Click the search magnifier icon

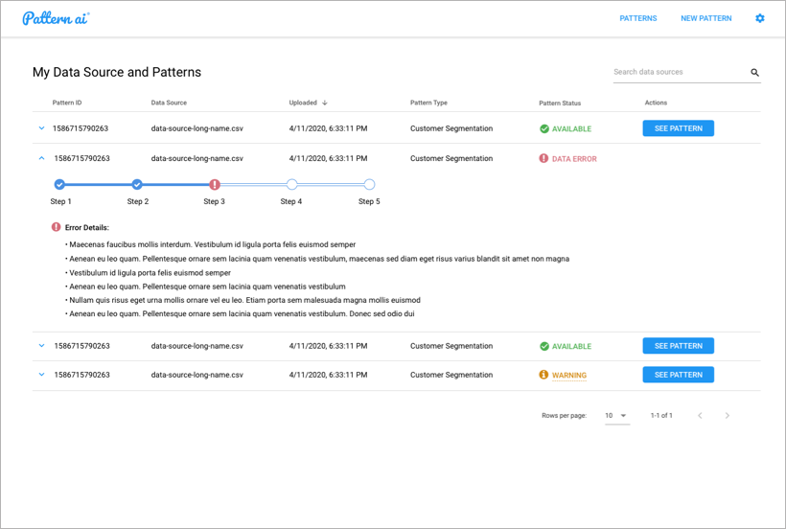[x=754, y=73]
